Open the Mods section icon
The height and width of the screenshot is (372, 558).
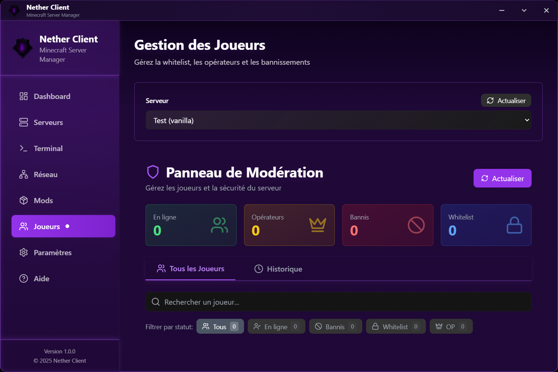[x=24, y=200]
